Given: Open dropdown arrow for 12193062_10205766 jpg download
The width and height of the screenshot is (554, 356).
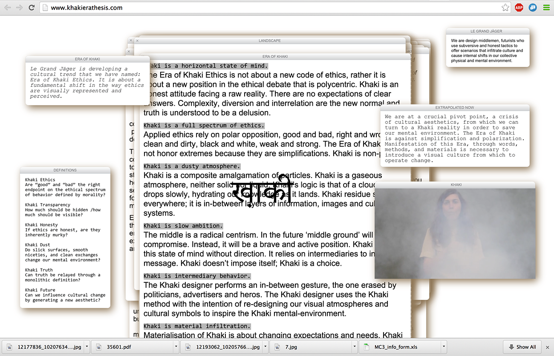Looking at the screenshot, I should pos(265,347).
